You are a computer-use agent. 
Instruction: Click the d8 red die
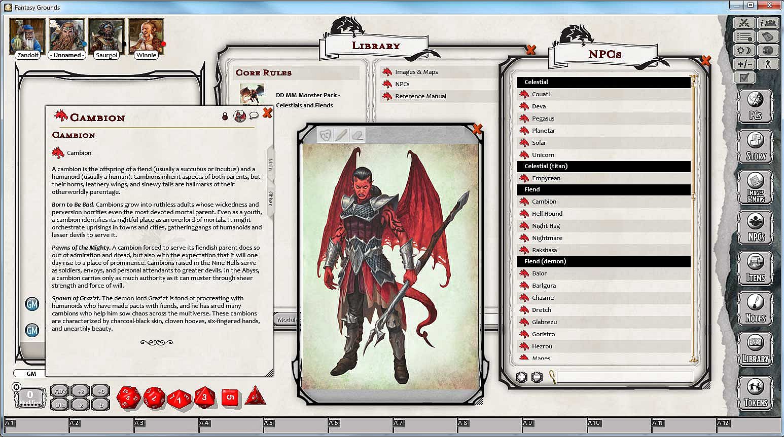[x=204, y=397]
